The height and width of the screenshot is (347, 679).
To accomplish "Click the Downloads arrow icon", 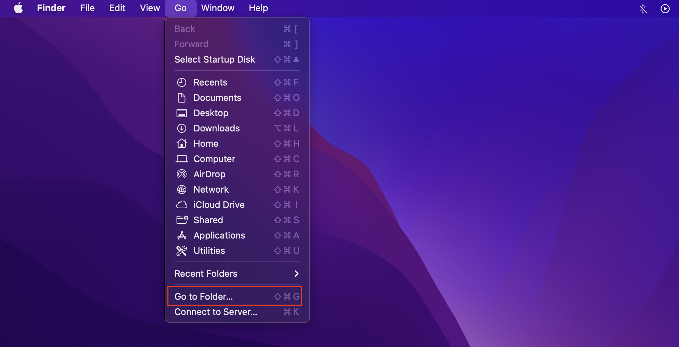I will tap(182, 128).
